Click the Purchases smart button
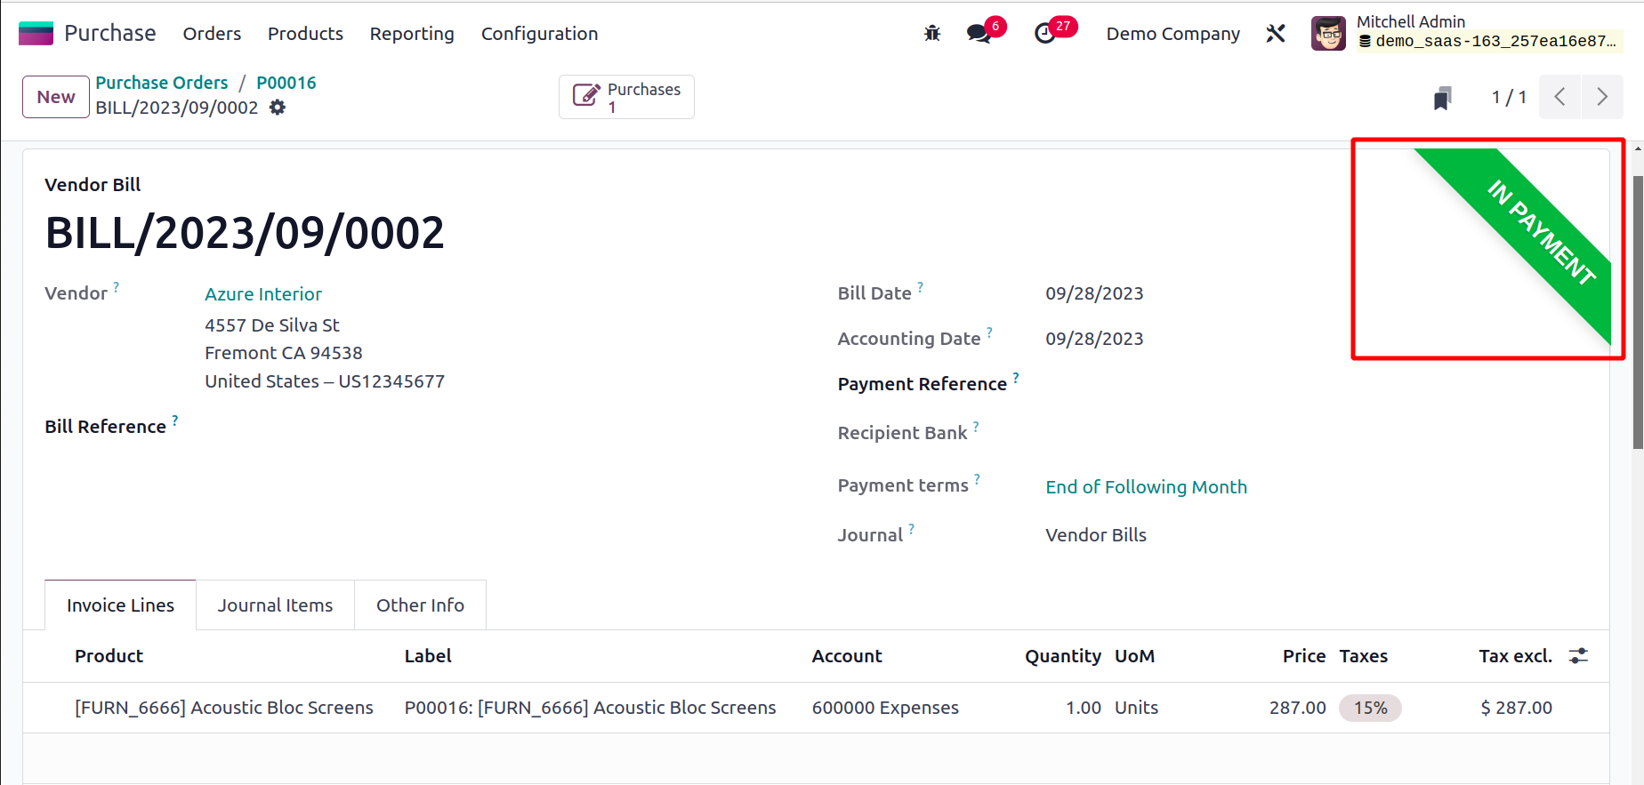Viewport: 1644px width, 785px height. (626, 97)
